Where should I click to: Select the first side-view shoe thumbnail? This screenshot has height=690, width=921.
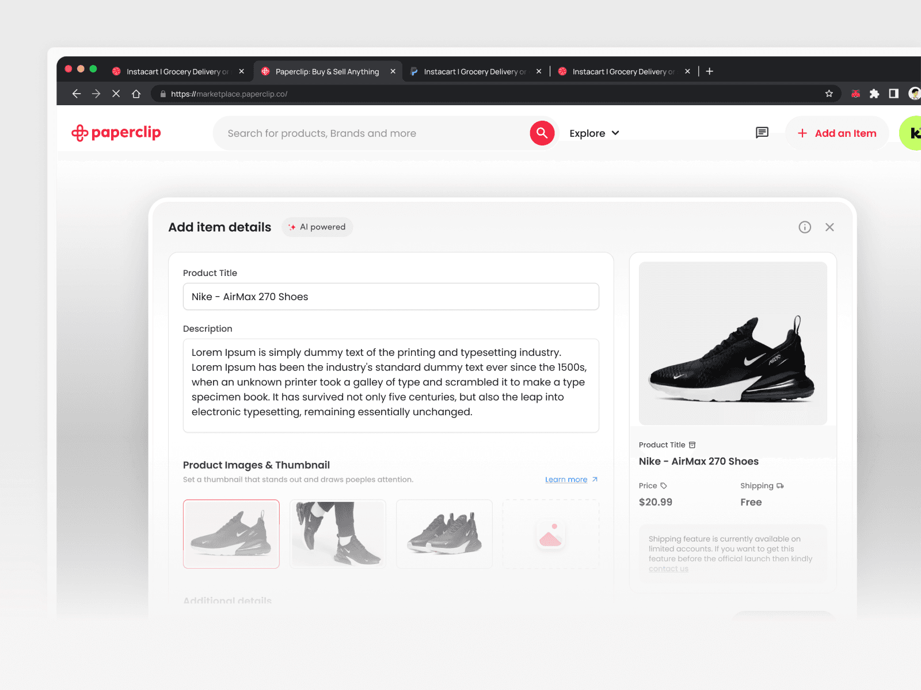pyautogui.click(x=231, y=534)
